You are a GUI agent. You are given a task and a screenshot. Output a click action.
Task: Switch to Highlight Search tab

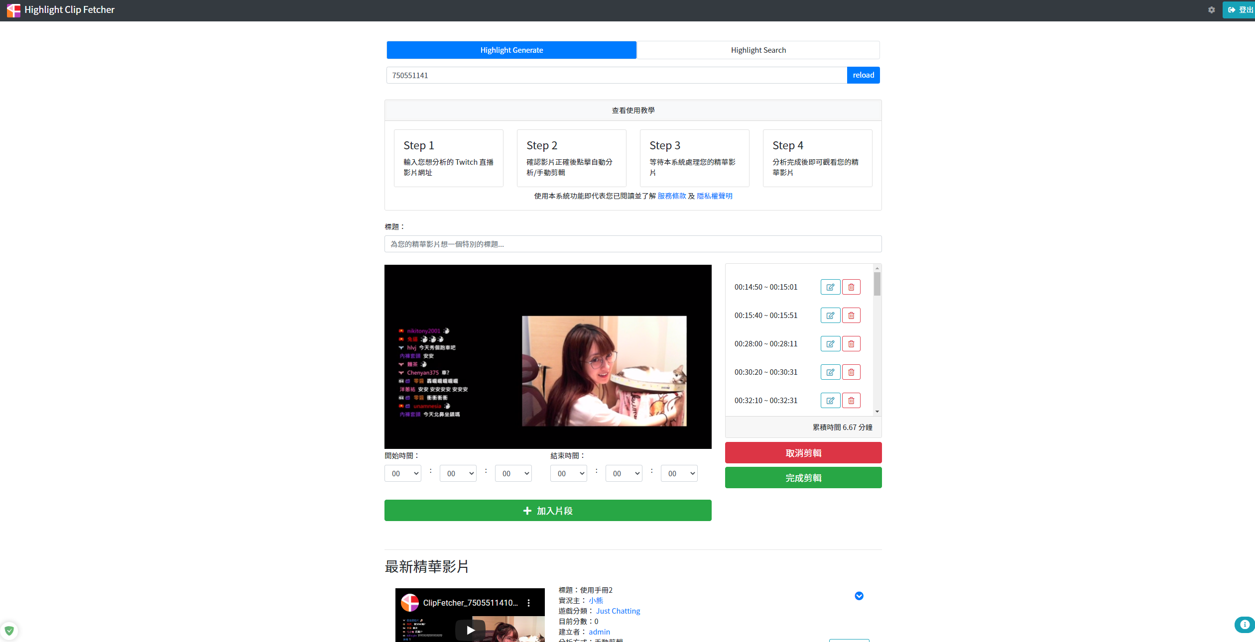coord(758,50)
